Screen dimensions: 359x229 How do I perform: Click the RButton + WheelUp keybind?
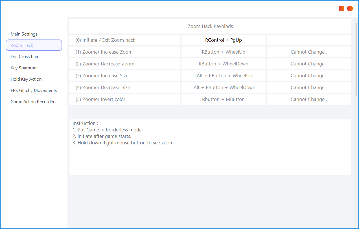pyautogui.click(x=223, y=52)
